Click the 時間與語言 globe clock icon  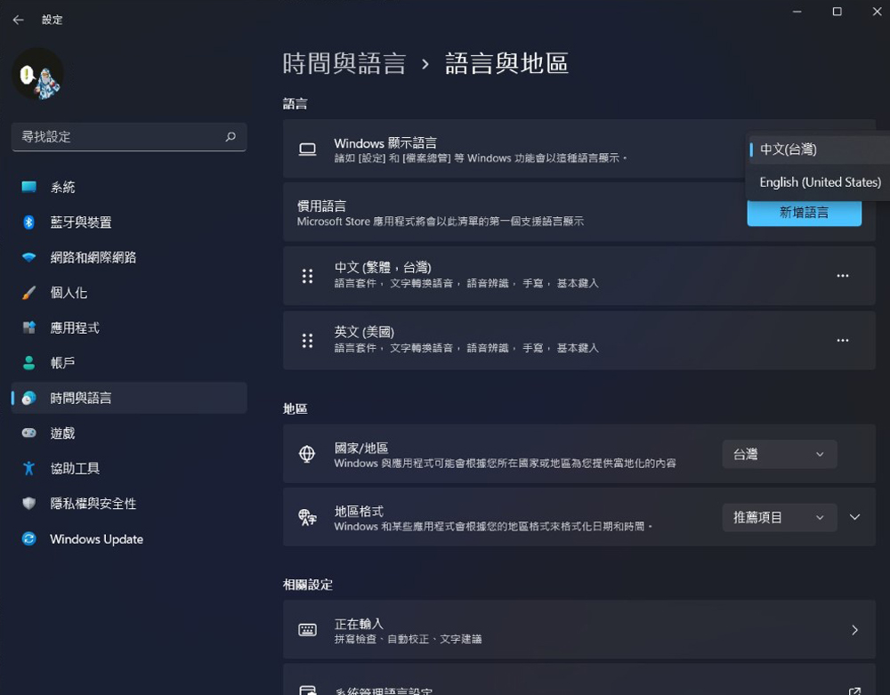(x=29, y=399)
